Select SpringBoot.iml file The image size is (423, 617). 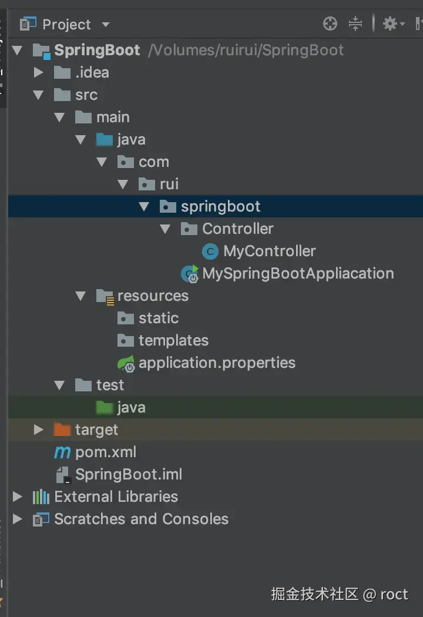pos(129,475)
